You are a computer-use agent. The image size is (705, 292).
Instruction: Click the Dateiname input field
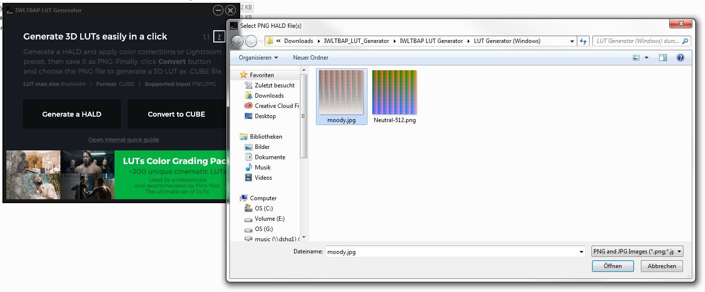[x=452, y=252]
